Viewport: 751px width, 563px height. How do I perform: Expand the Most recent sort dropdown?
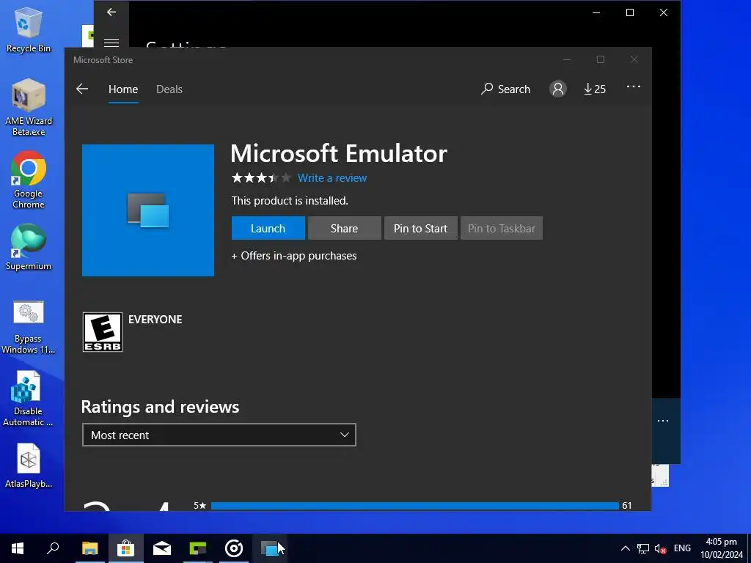pyautogui.click(x=219, y=435)
